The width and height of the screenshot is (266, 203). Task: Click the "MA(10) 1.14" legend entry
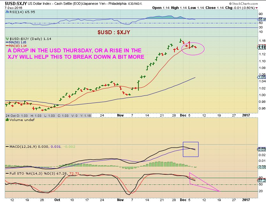point(18,46)
